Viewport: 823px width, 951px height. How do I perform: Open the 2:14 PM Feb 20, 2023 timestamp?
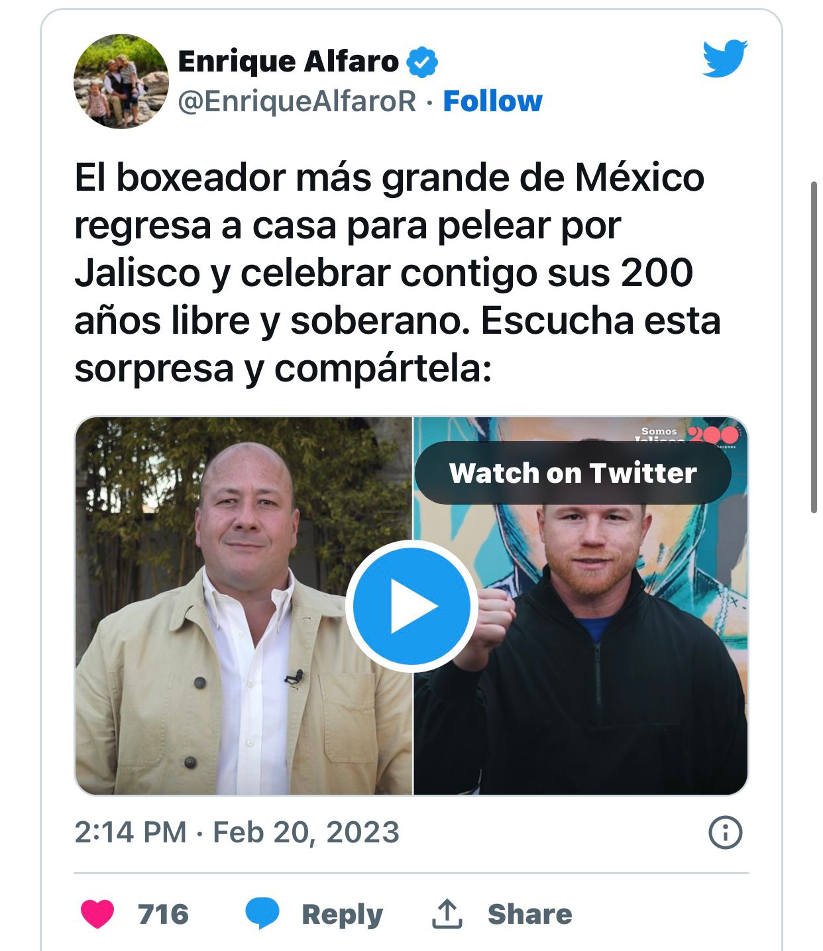(x=237, y=832)
